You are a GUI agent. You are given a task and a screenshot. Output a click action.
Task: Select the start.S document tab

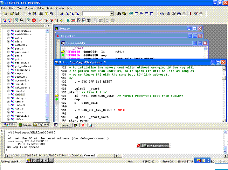pos(66,125)
